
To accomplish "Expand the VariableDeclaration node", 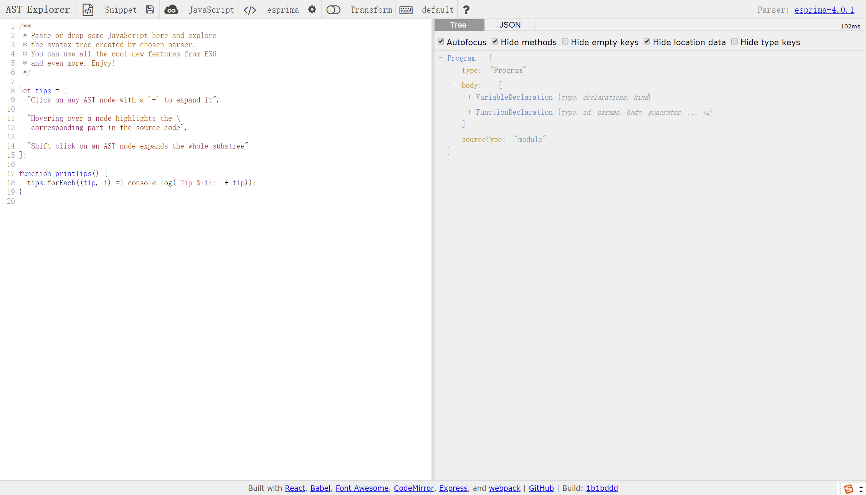I will (x=469, y=97).
